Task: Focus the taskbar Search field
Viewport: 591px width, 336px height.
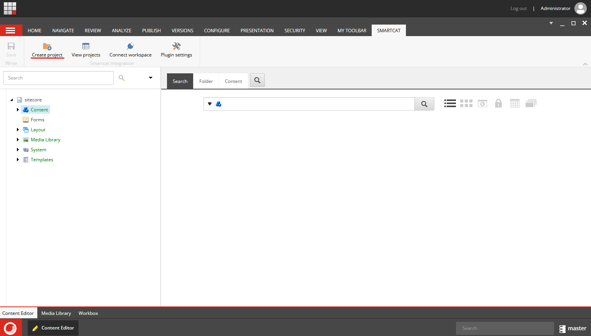Action: [505, 328]
